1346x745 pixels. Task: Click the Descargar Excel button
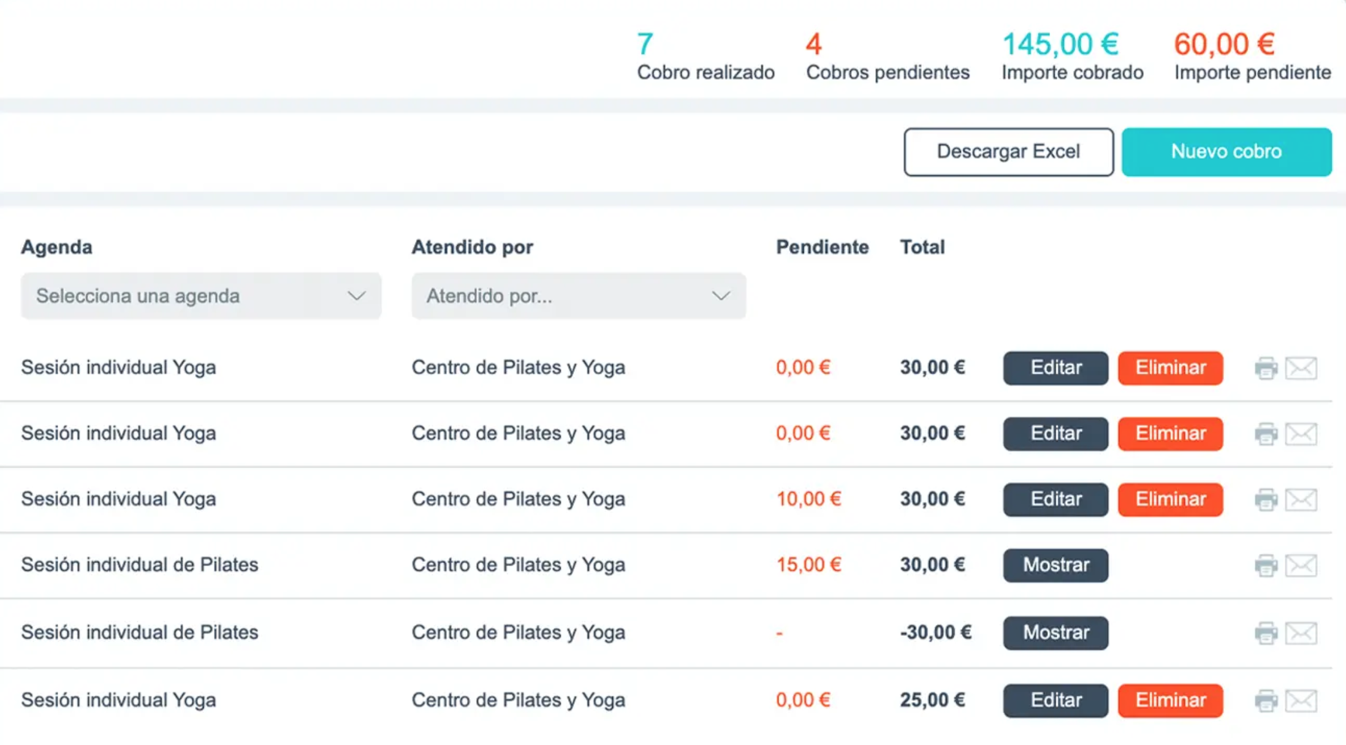tap(1008, 152)
